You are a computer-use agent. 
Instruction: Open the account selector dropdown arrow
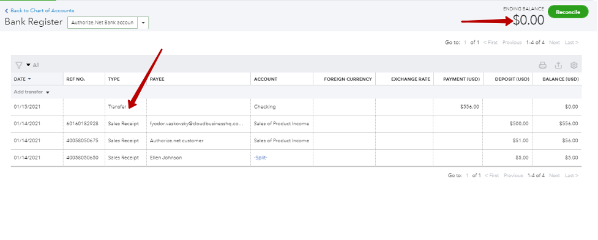[143, 23]
